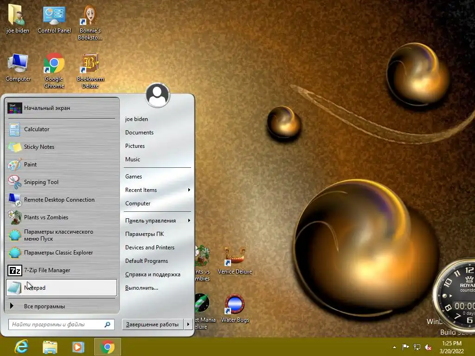Screen dimensions: 475x356
Task: Launch Sticky Notes from Start menu
Action: (61, 147)
